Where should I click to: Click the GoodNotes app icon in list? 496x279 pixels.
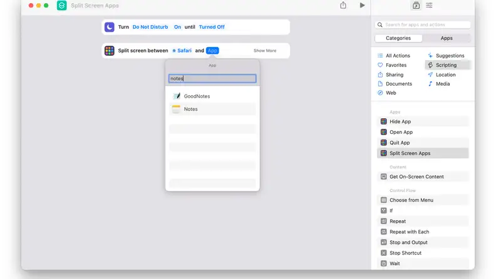pyautogui.click(x=176, y=96)
